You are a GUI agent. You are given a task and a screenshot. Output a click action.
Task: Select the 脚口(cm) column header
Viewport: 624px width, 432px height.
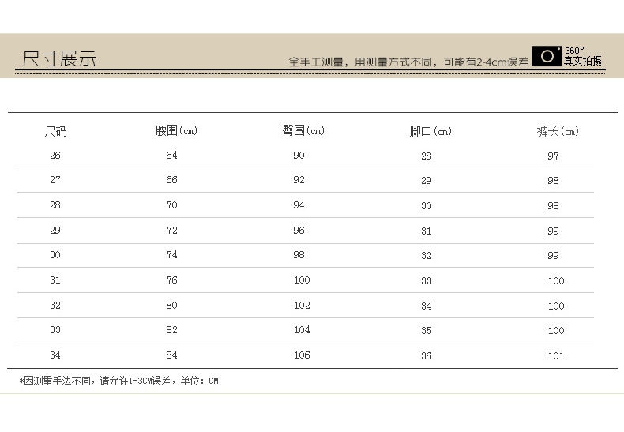[430, 131]
